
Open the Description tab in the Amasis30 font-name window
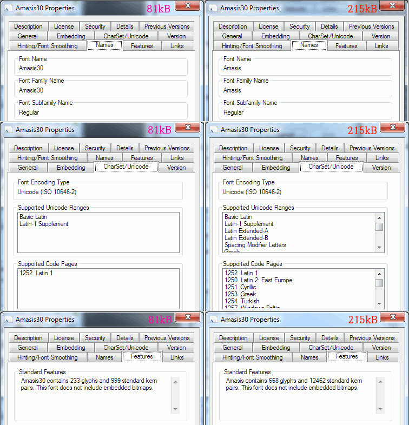point(29,26)
